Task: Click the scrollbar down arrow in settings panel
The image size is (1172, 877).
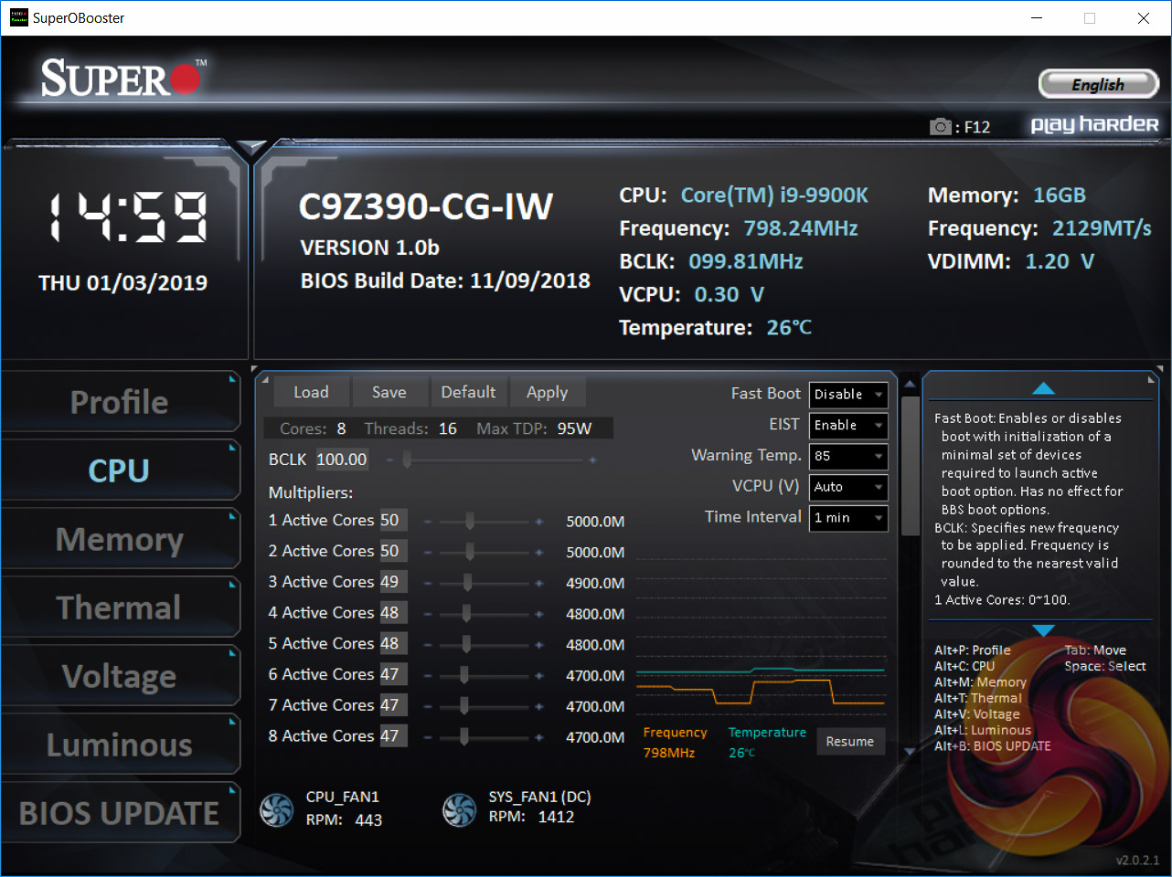Action: (x=910, y=752)
